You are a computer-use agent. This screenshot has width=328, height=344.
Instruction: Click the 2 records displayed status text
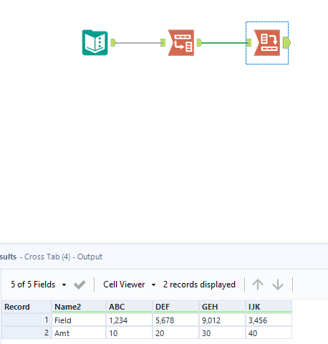pyautogui.click(x=199, y=285)
